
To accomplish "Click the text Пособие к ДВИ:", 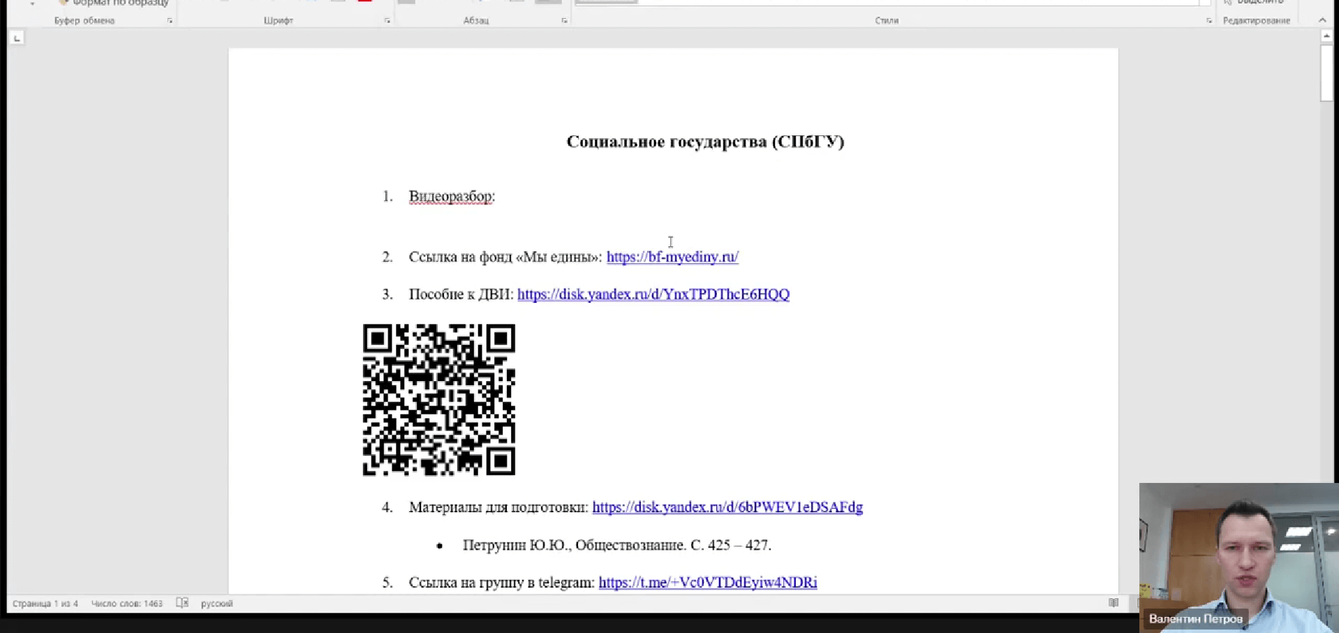I will click(461, 295).
